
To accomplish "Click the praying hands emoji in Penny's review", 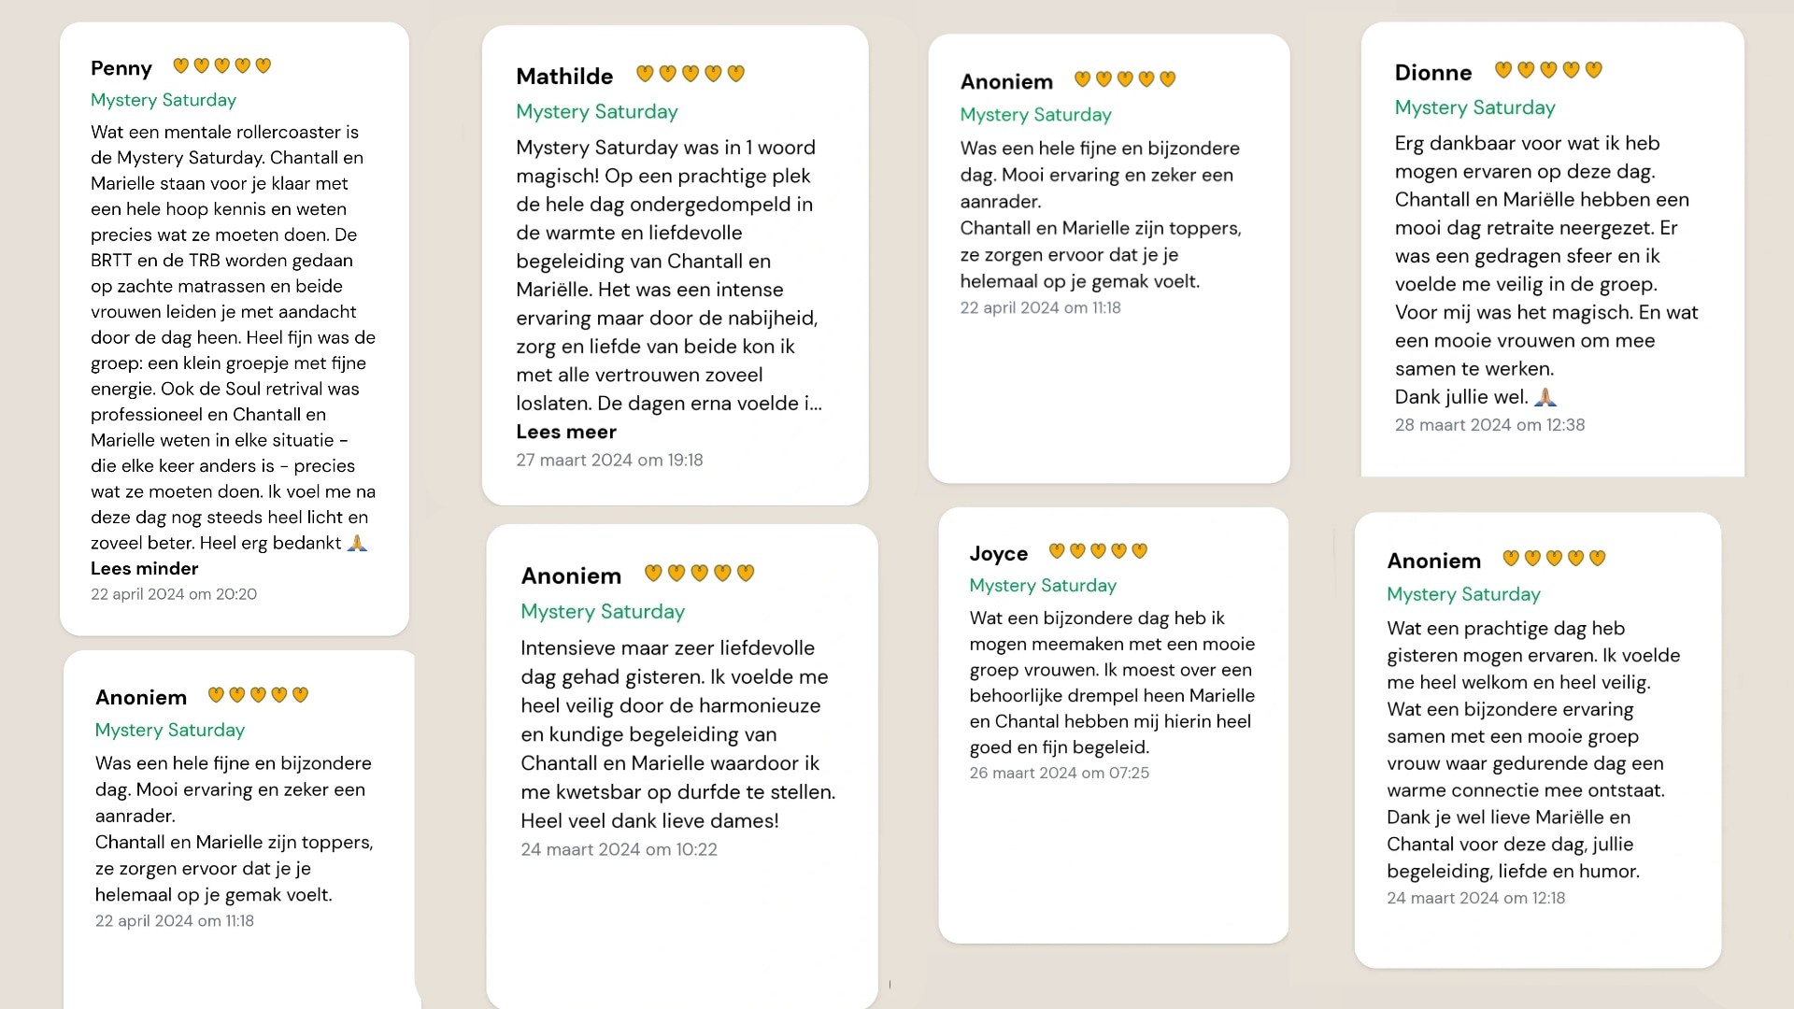I will tap(357, 543).
